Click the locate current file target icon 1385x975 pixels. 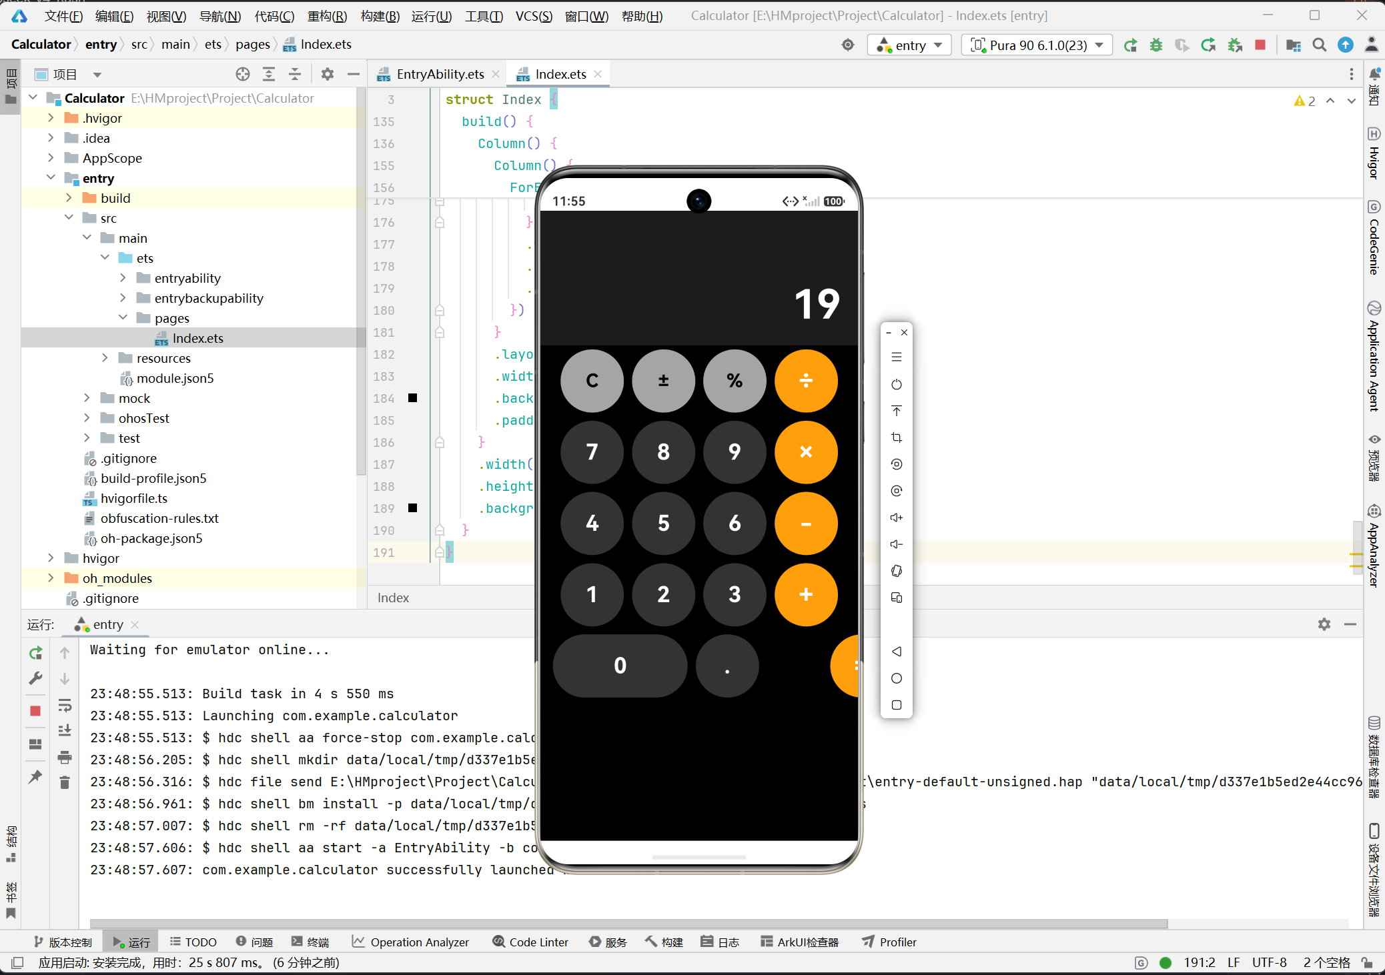[243, 74]
